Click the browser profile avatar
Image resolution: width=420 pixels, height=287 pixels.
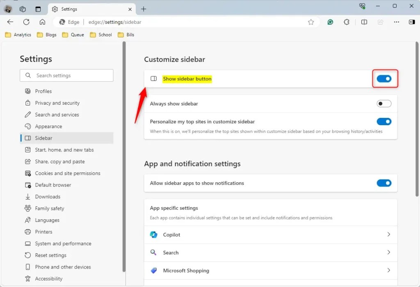point(8,9)
